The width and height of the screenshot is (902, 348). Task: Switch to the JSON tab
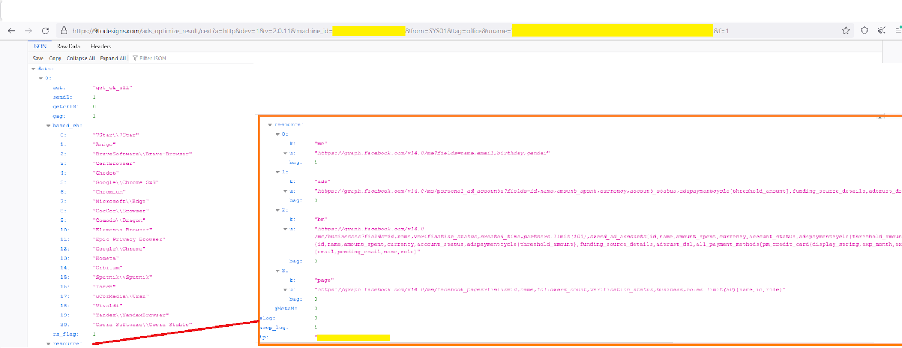click(x=39, y=46)
